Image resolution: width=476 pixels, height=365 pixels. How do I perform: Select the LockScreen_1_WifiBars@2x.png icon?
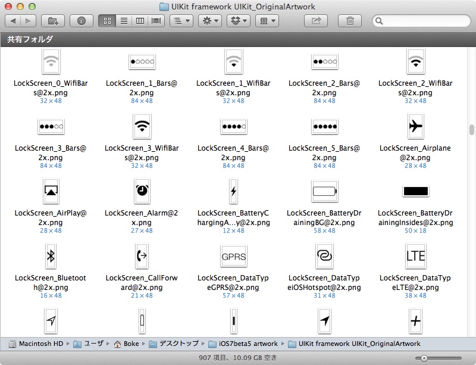tap(233, 62)
